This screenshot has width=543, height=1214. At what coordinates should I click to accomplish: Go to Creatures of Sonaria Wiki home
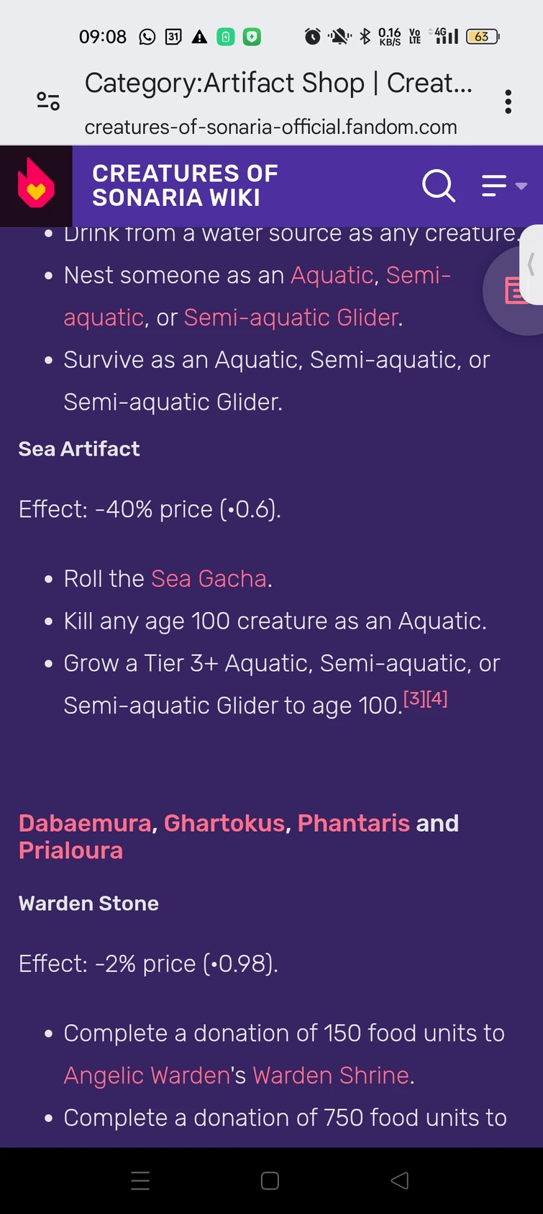[185, 186]
